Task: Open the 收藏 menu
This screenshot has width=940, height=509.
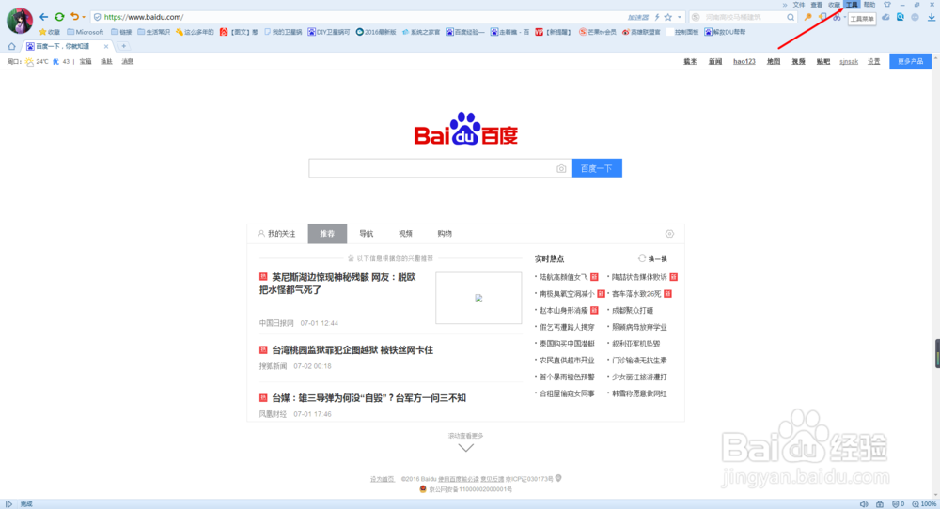Action: [x=834, y=5]
